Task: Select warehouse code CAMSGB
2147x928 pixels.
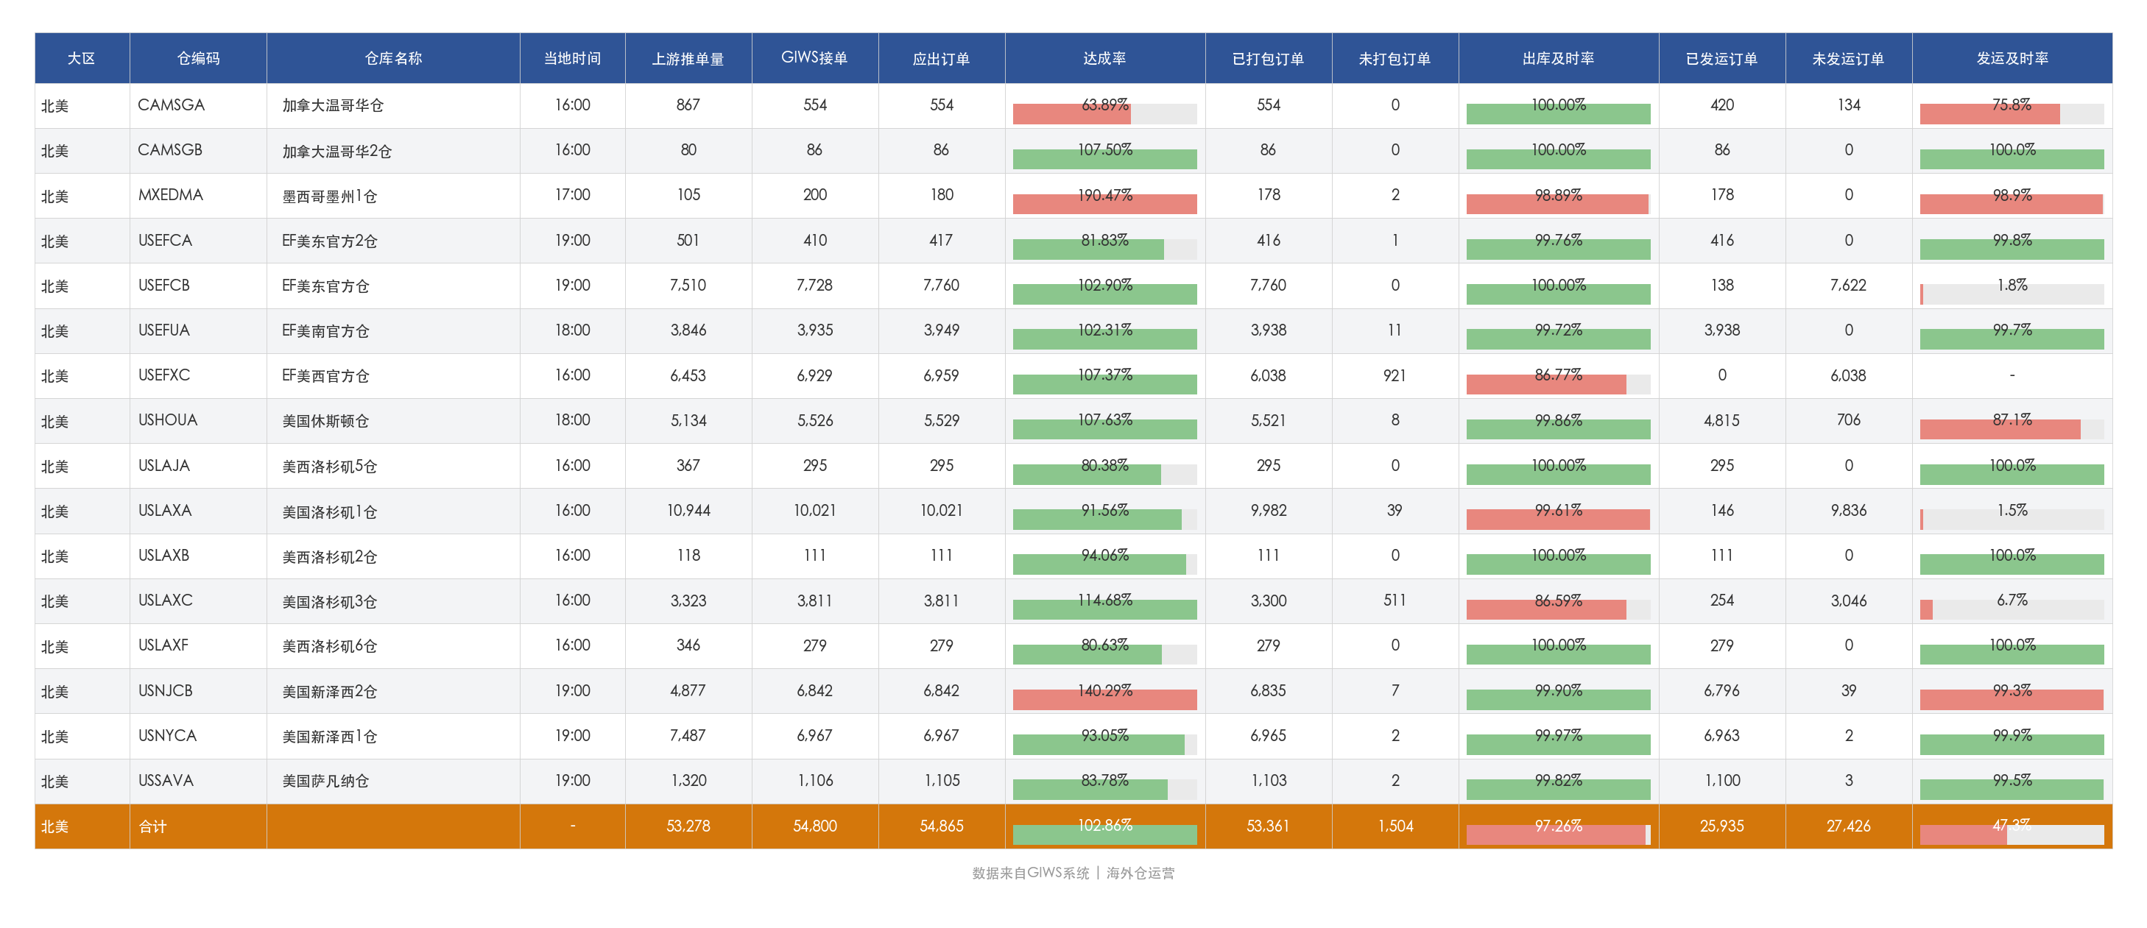Action: [x=171, y=150]
